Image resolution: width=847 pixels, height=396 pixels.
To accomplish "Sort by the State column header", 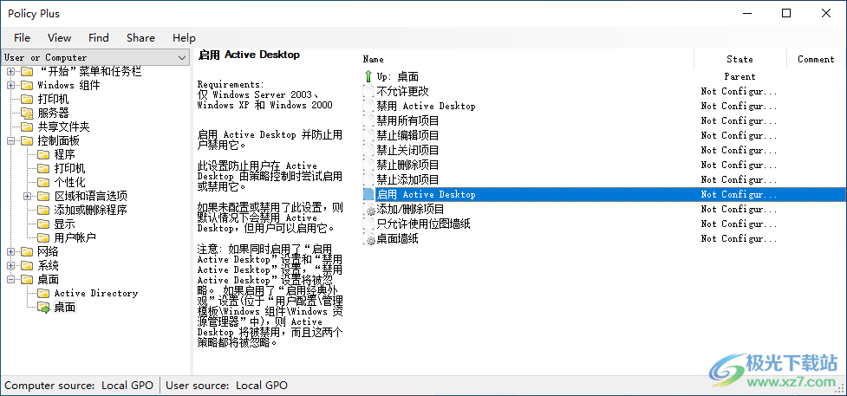I will pyautogui.click(x=739, y=60).
